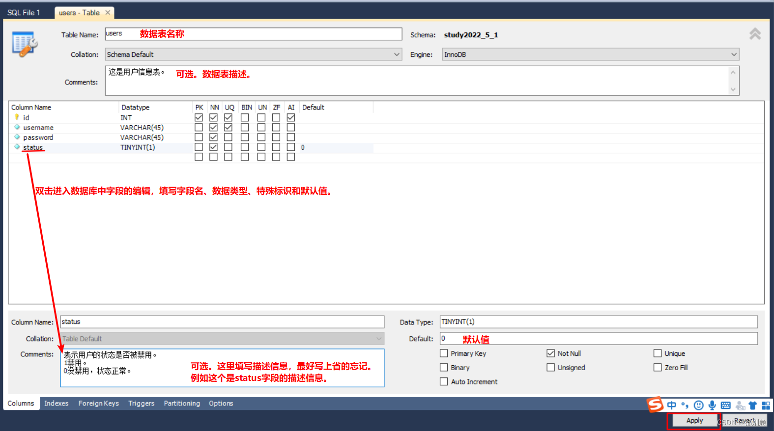Select the id column row
This screenshot has height=431, width=774.
point(192,117)
